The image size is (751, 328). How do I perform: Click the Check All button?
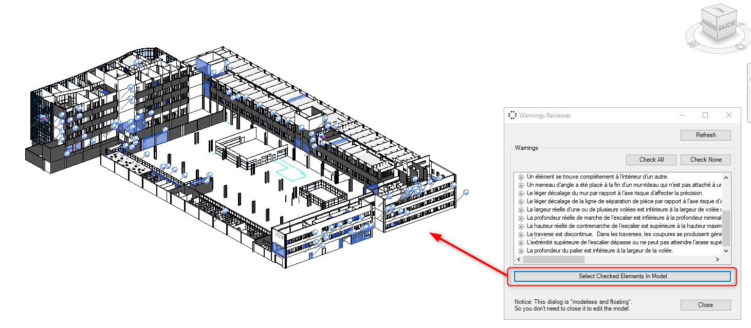[x=651, y=160]
